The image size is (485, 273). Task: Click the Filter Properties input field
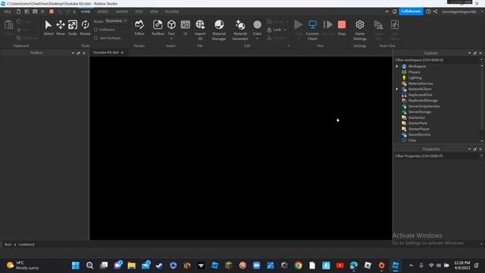436,156
